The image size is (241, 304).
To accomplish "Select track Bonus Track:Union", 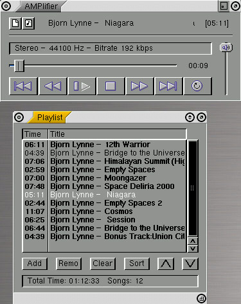I will click(104, 237).
